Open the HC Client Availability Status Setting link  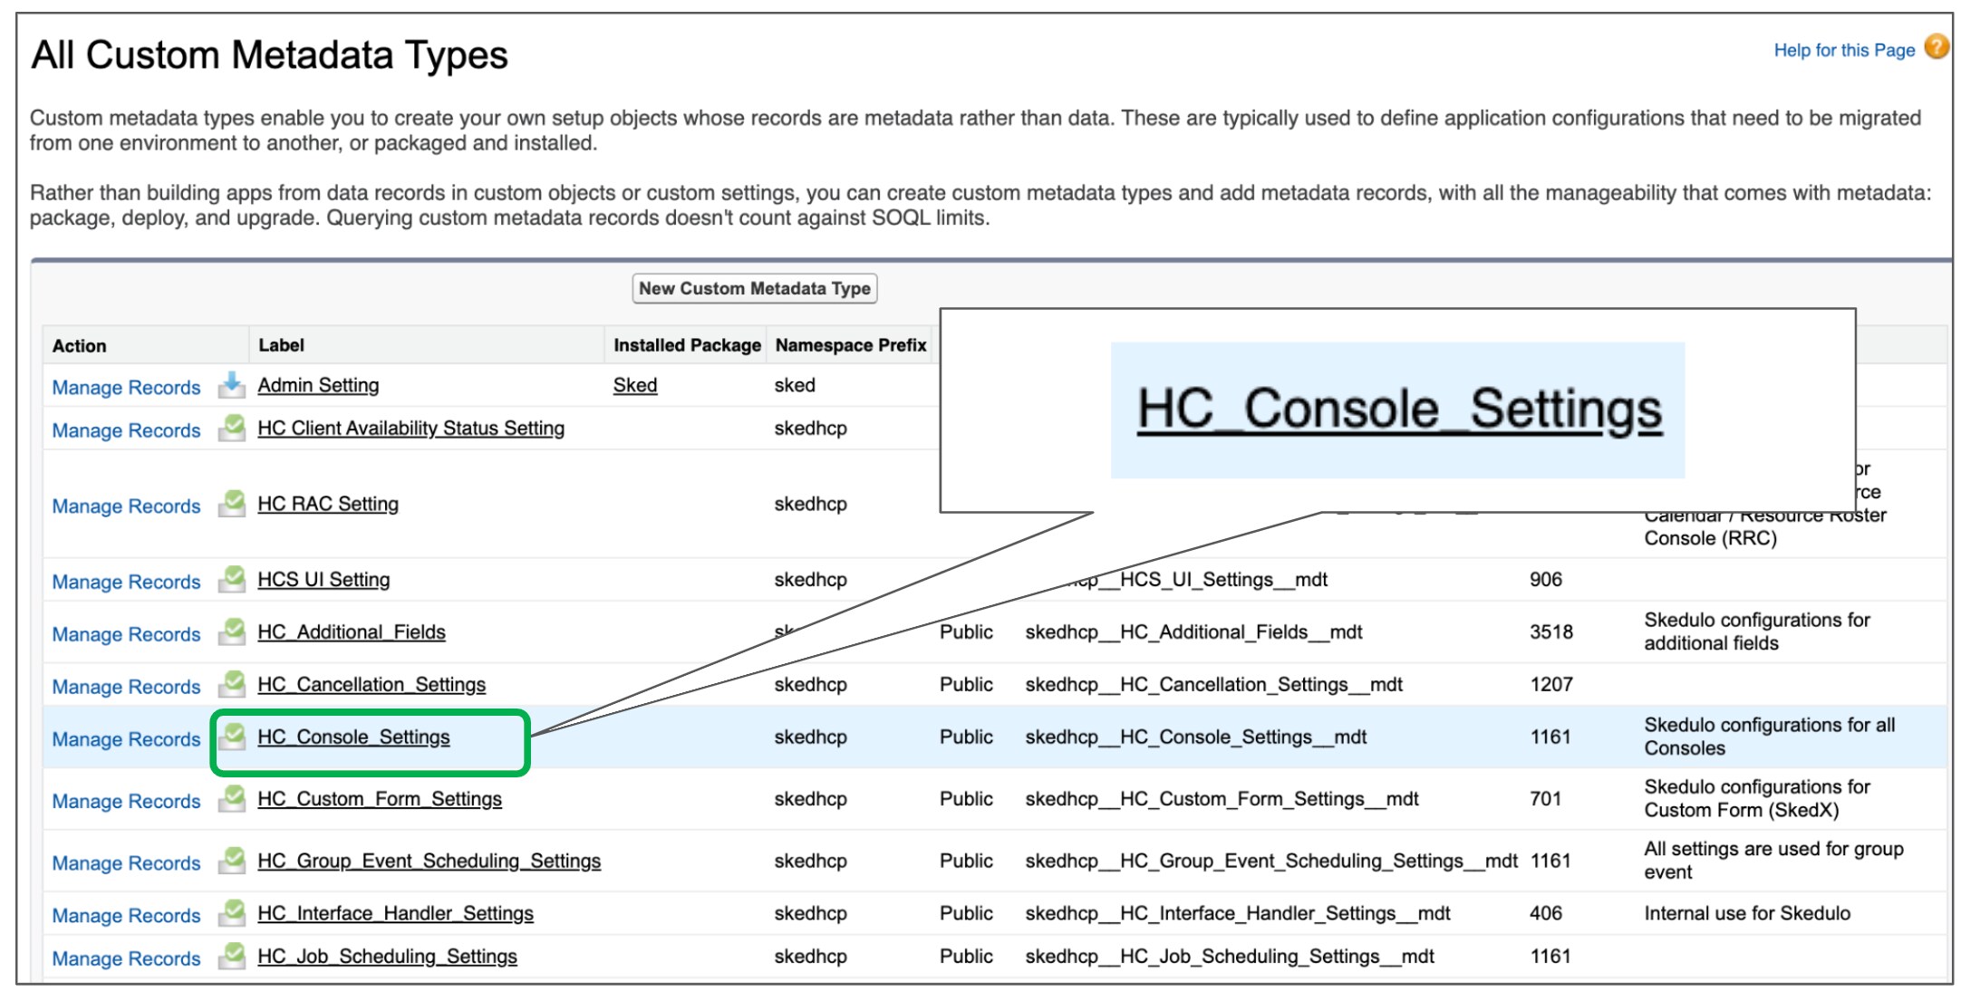click(410, 428)
